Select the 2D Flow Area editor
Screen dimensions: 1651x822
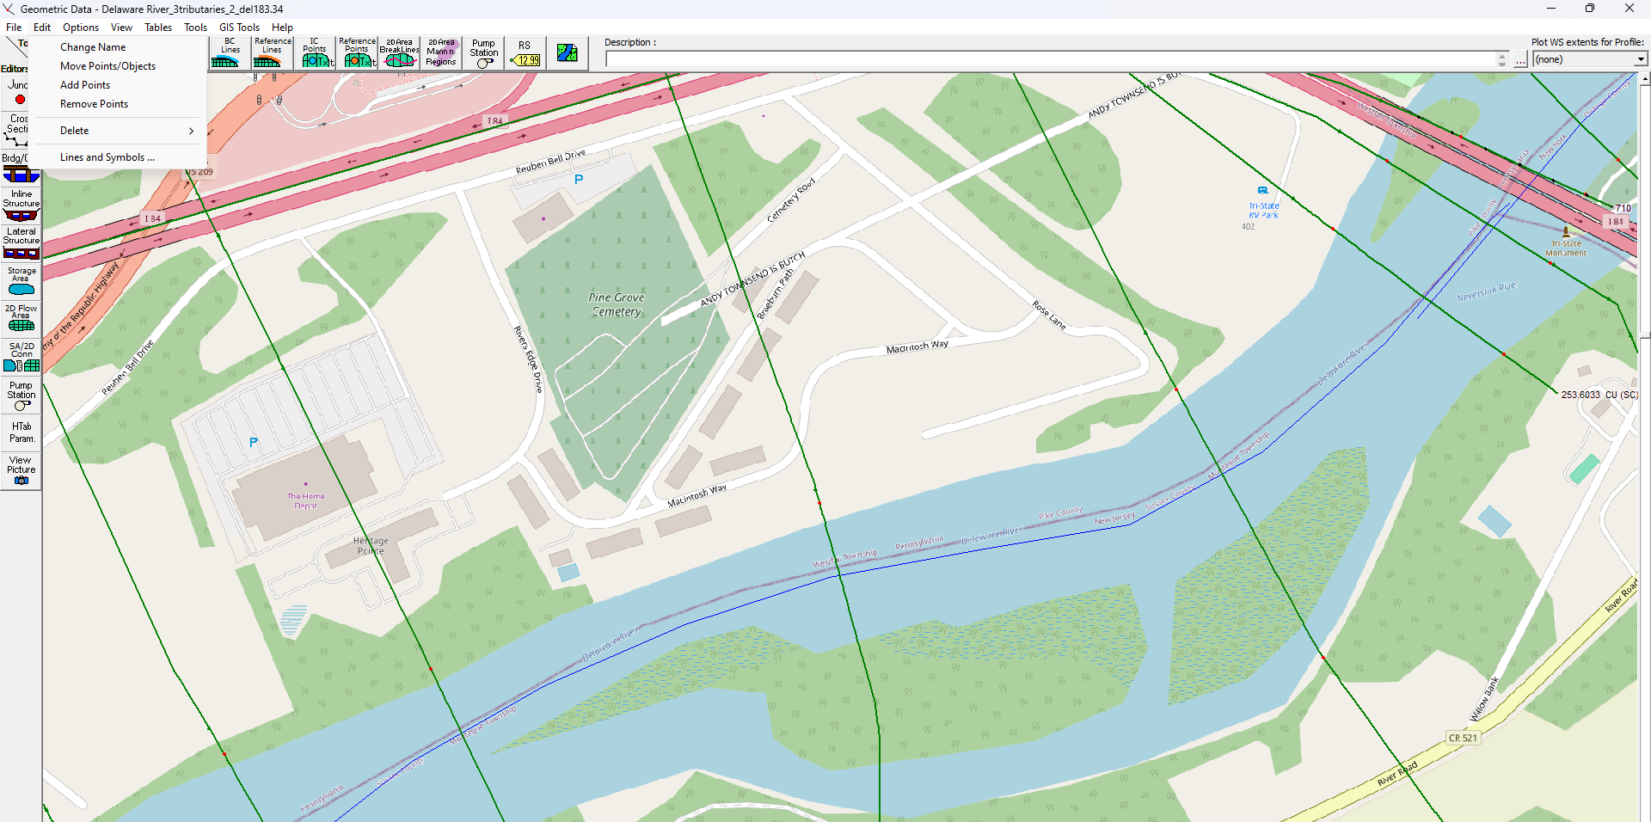click(21, 318)
